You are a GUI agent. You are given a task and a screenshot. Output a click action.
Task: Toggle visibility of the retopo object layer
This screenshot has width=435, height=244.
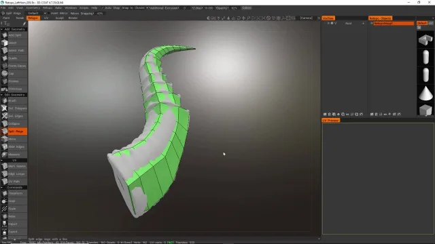pos(372,24)
